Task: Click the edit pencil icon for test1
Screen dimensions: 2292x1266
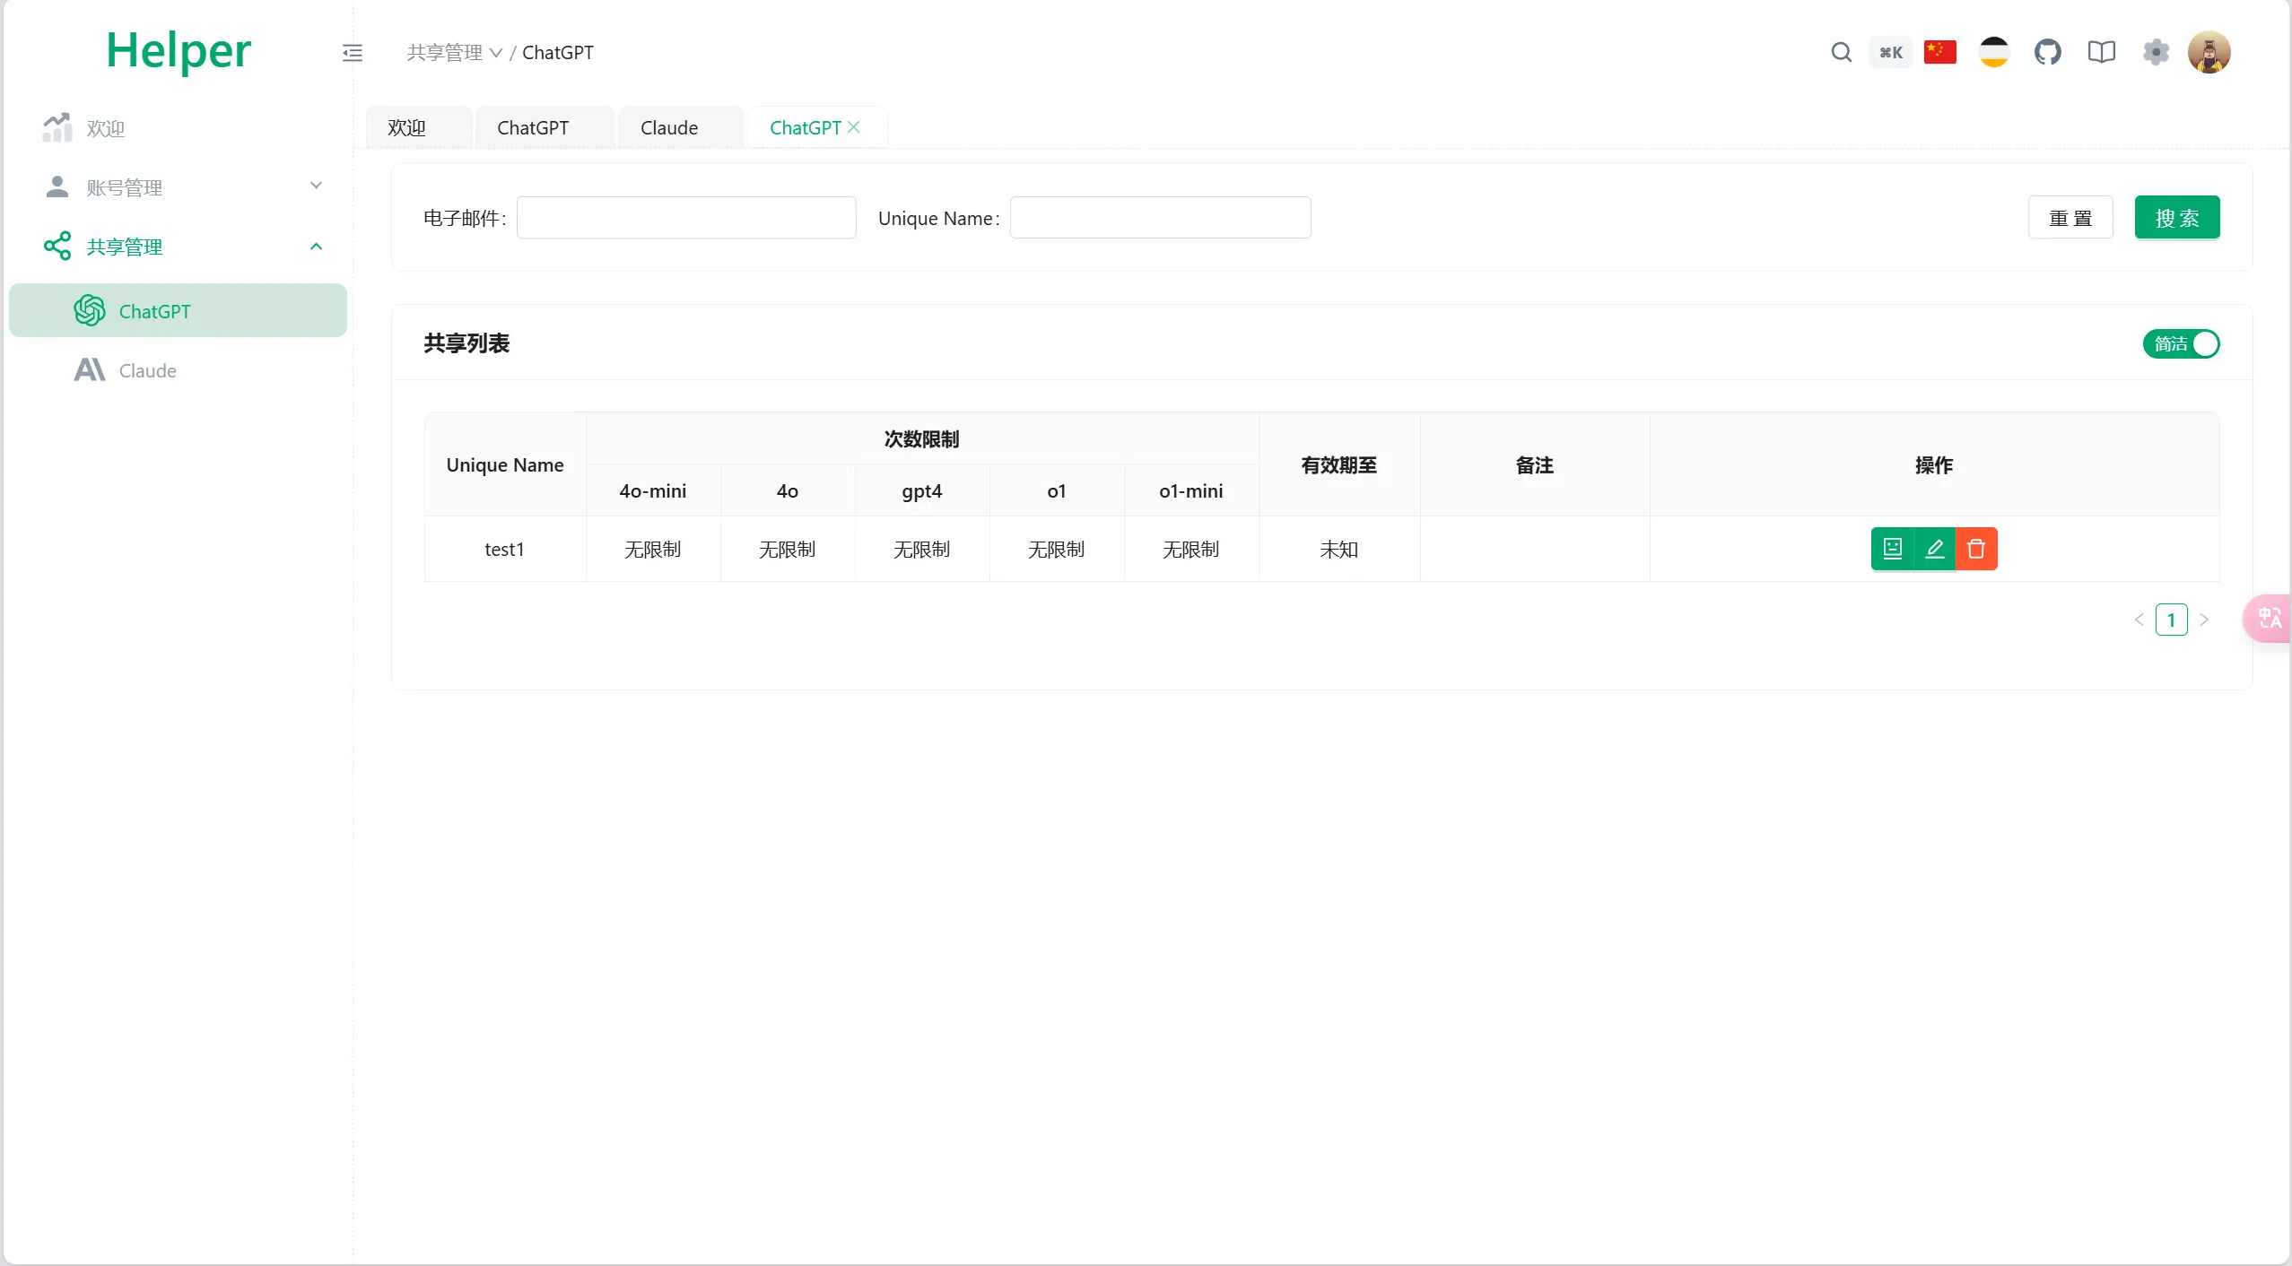Action: click(1935, 548)
